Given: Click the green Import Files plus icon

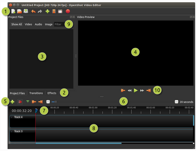Looking at the screenshot, I should pyautogui.click(x=47, y=11).
